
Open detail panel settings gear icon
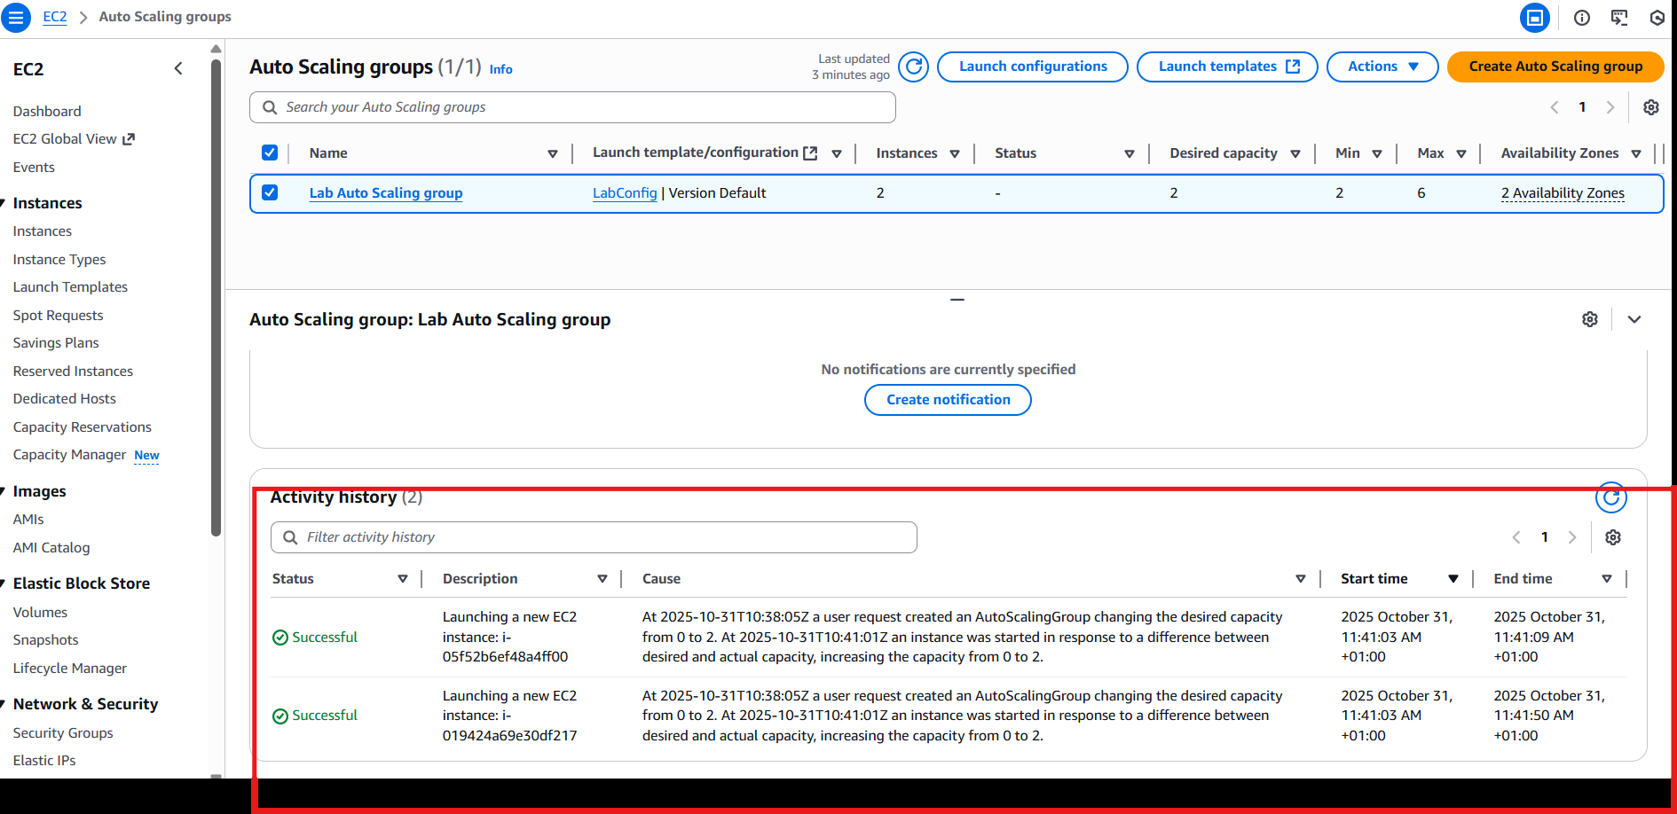[x=1590, y=319]
